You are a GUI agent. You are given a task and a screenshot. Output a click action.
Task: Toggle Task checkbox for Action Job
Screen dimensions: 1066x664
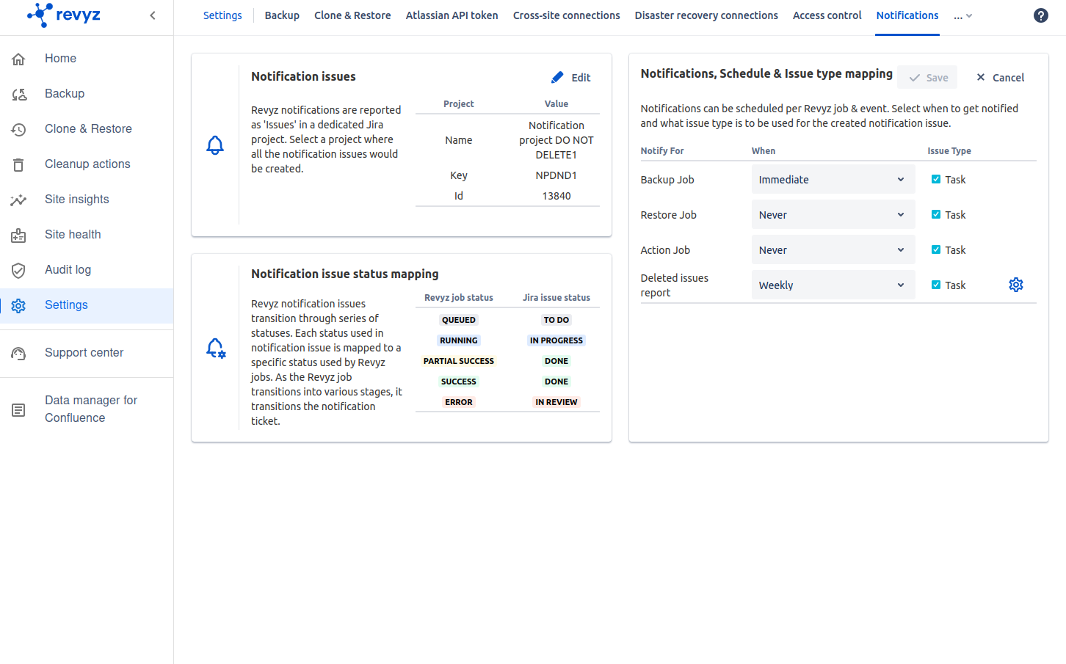pyautogui.click(x=936, y=249)
